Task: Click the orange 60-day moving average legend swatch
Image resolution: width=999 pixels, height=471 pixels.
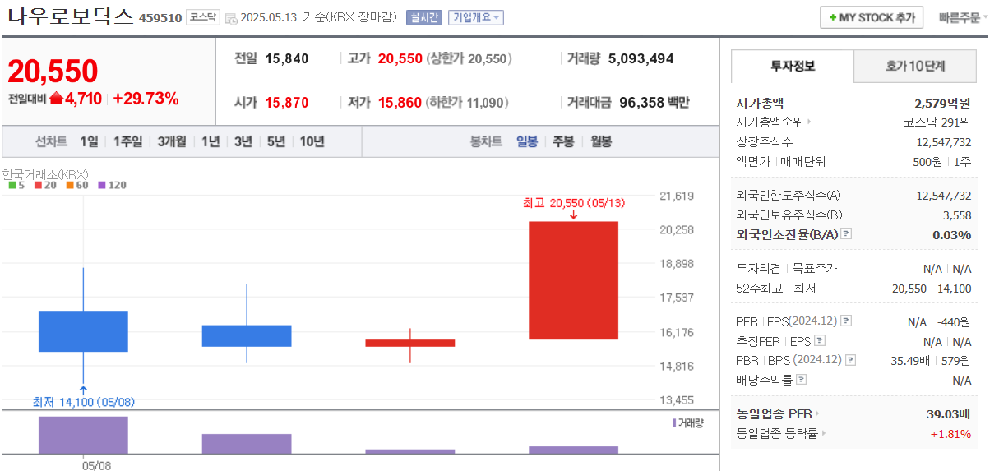Action: coord(70,185)
